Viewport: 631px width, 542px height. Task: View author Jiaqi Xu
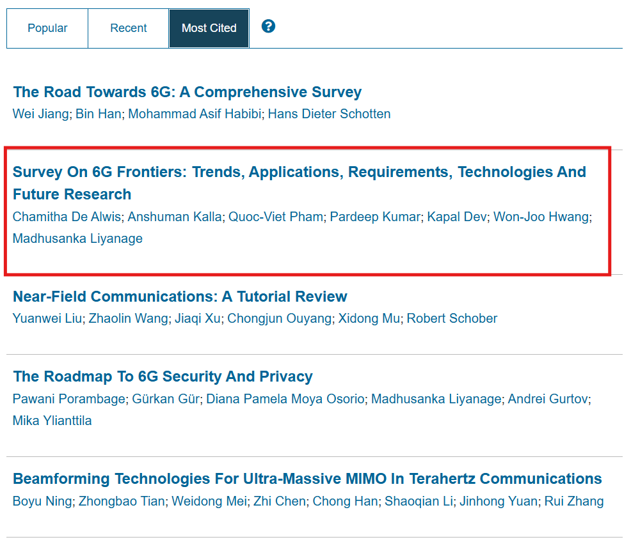(x=197, y=318)
